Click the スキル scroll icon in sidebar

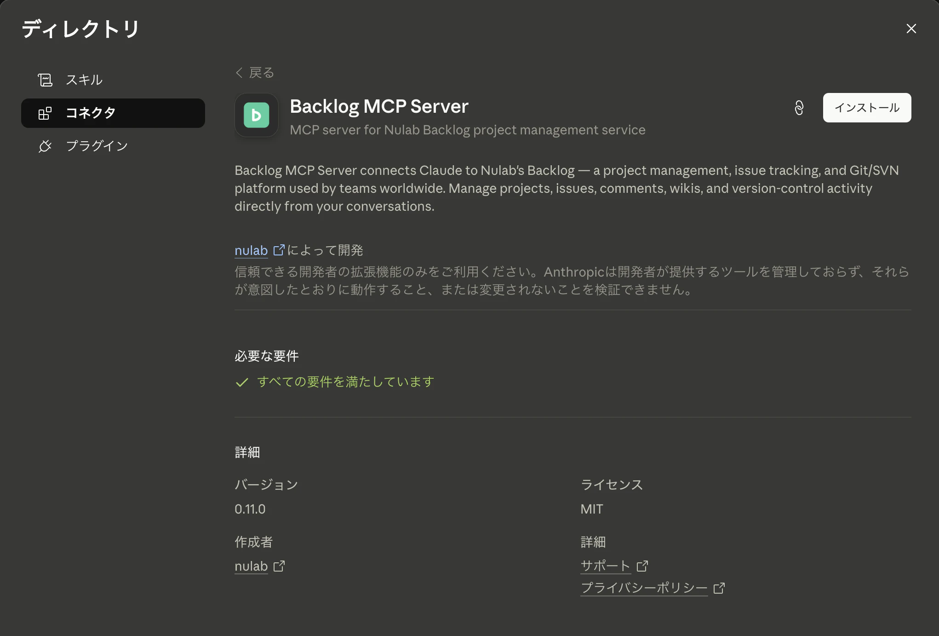click(x=45, y=80)
